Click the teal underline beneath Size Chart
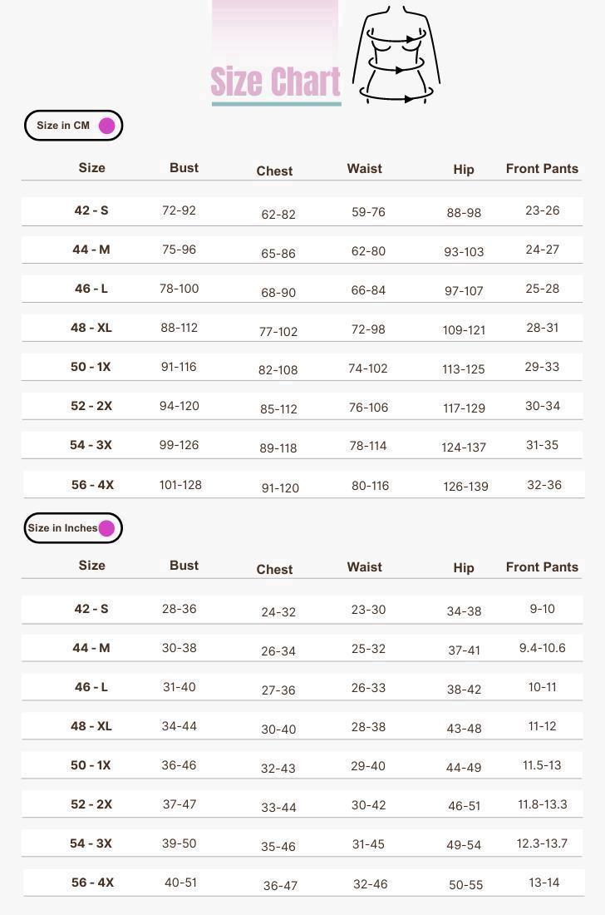605x915 pixels. (x=276, y=104)
